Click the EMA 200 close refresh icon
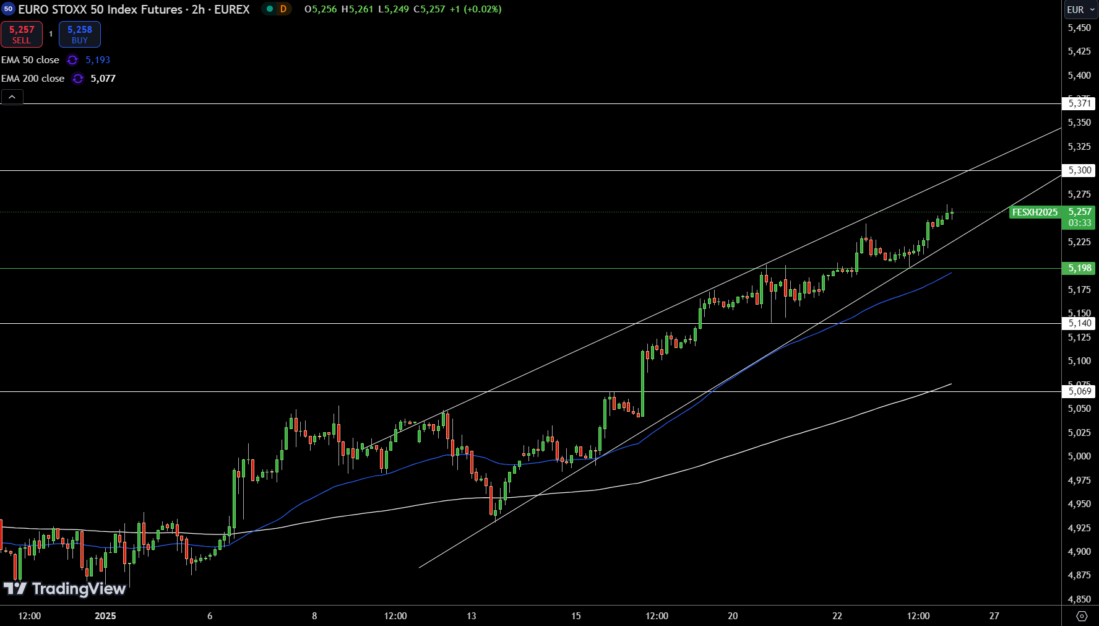This screenshot has height=626, width=1099. point(78,79)
